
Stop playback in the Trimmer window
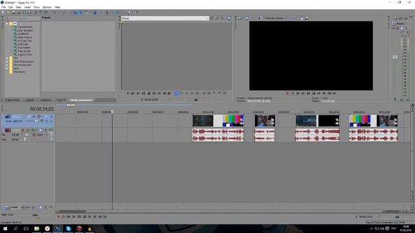coord(148,93)
